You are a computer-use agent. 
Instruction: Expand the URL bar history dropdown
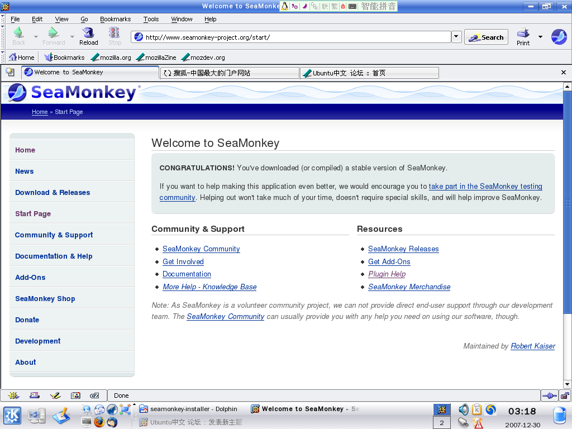[x=456, y=37]
